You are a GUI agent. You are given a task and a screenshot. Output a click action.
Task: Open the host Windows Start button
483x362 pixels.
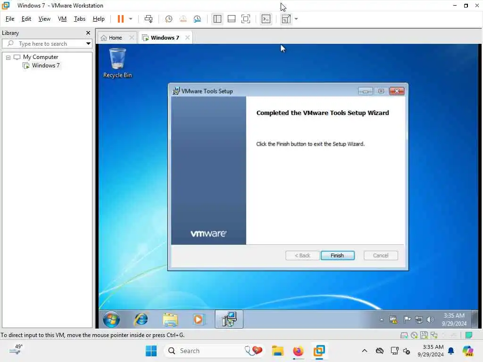[x=151, y=351]
